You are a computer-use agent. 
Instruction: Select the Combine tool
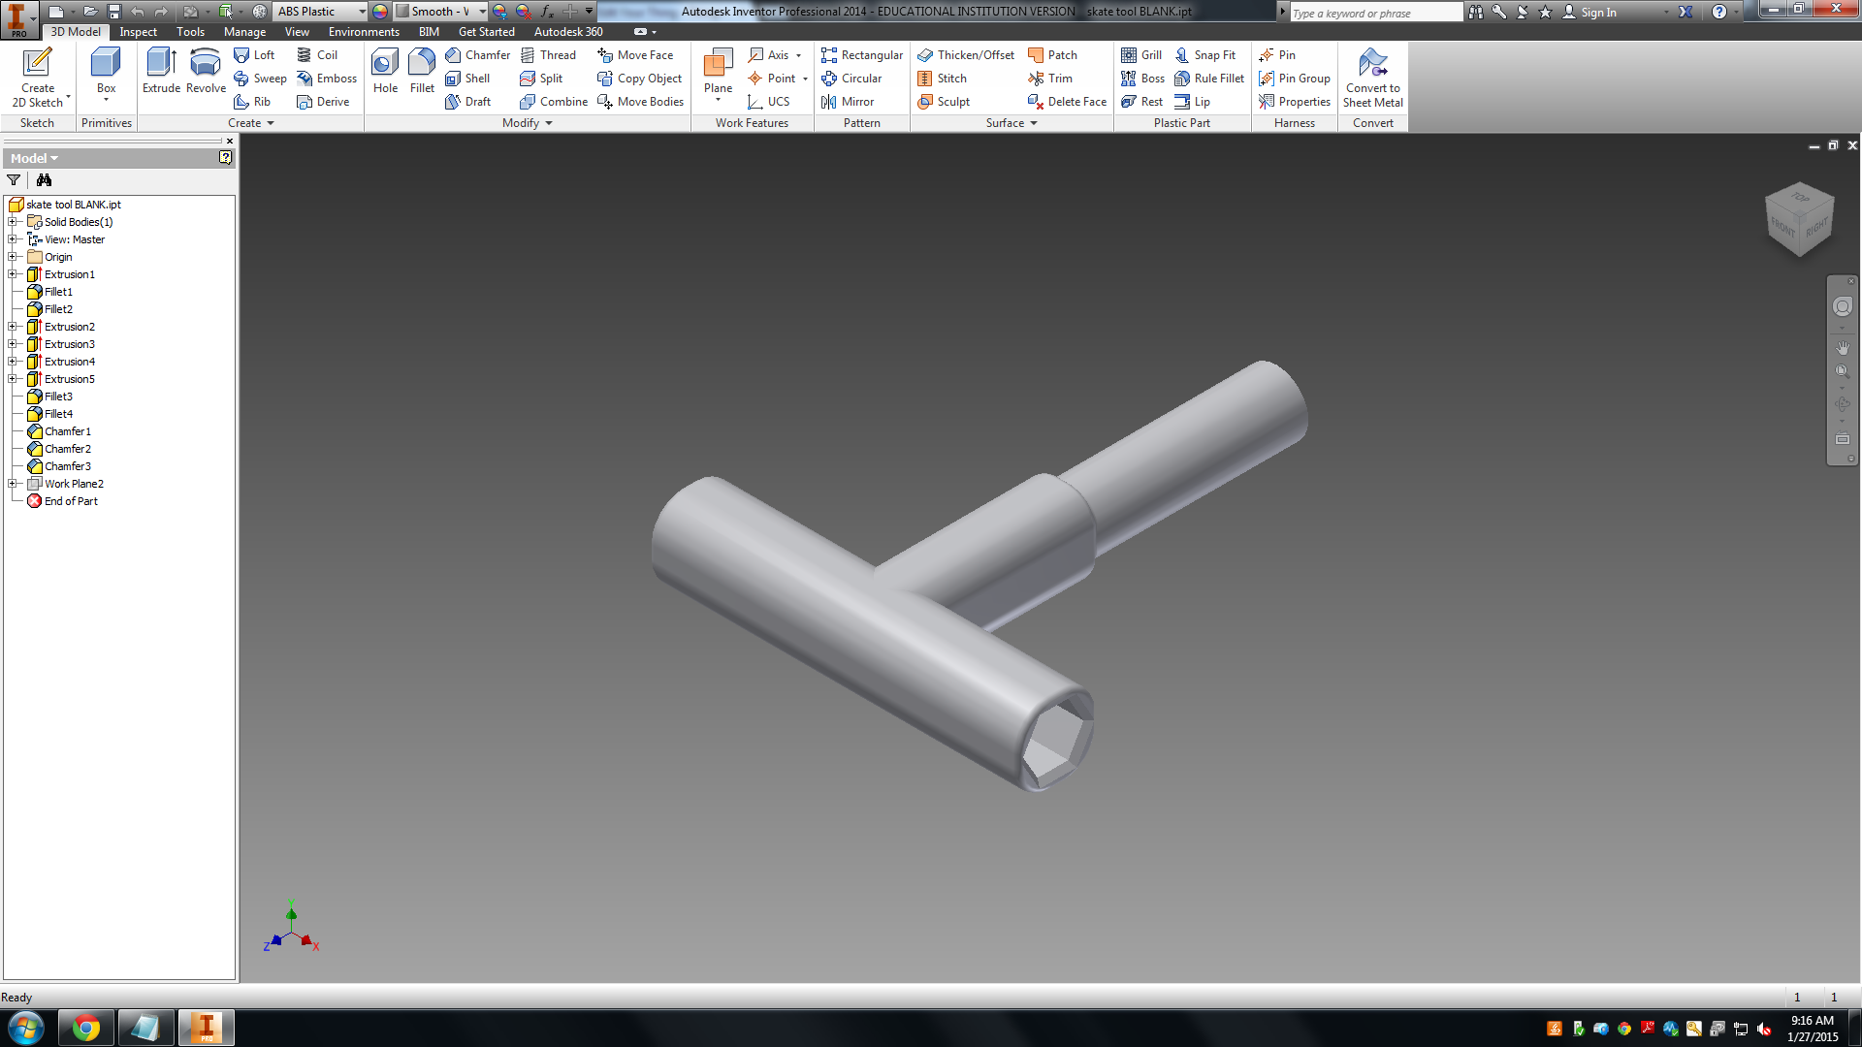point(554,102)
